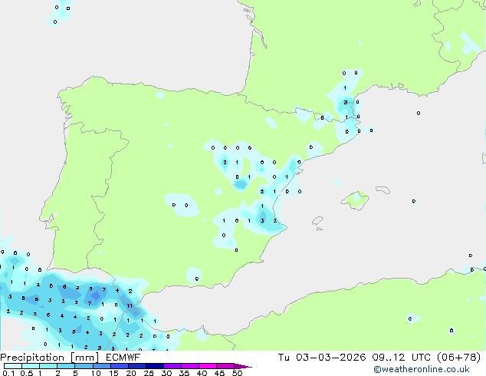
Task: Click the 25–30 mm dark blue swatch
Action: click(x=155, y=366)
